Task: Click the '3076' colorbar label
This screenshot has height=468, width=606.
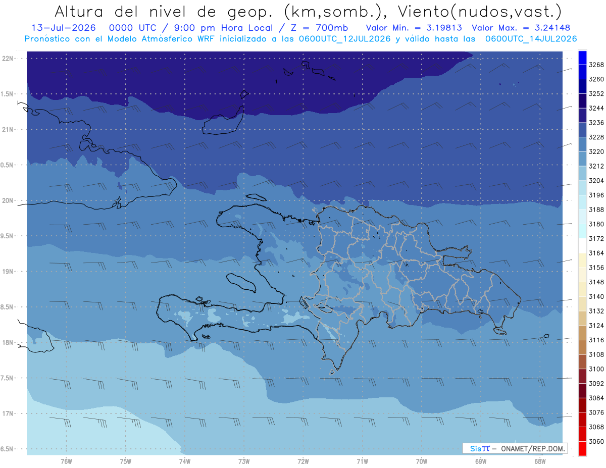Action: point(596,412)
